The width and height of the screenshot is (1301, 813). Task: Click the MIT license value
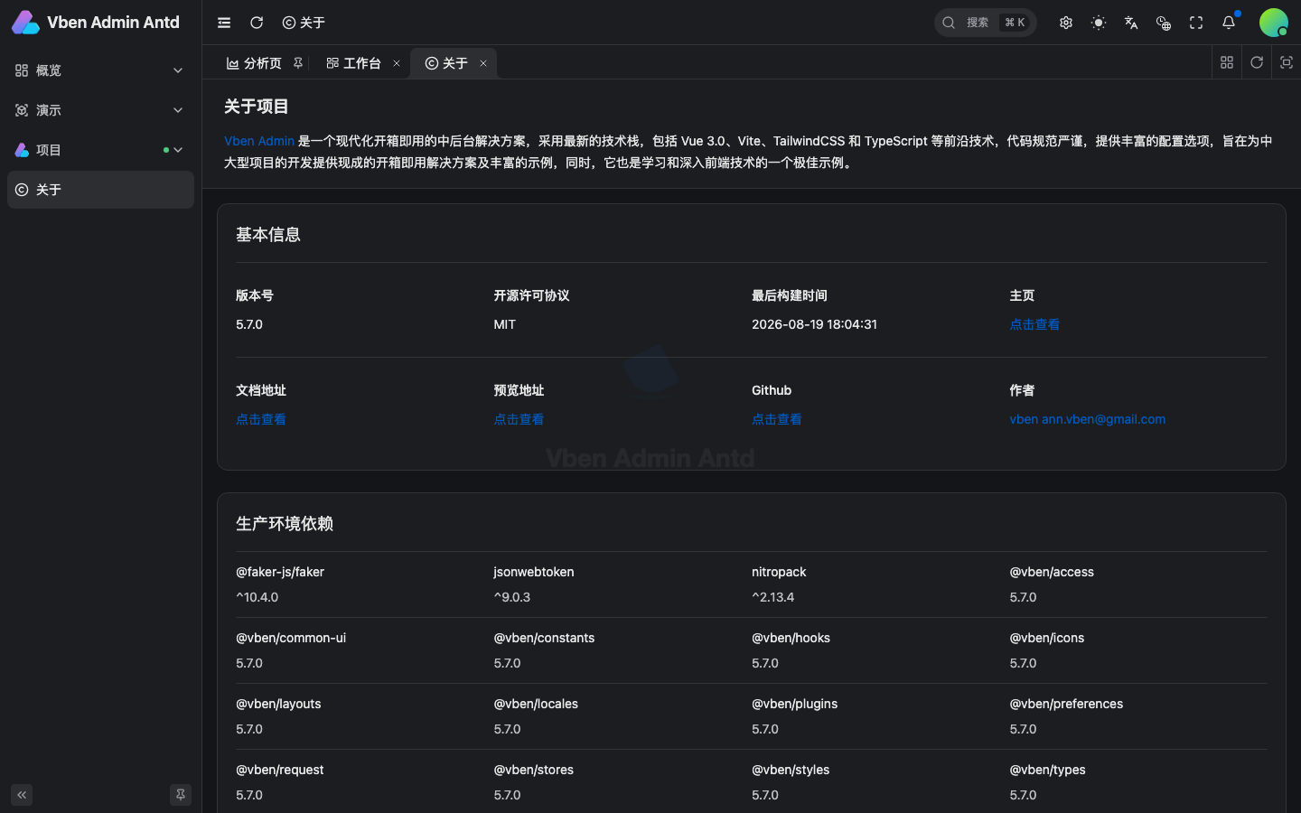click(x=505, y=324)
